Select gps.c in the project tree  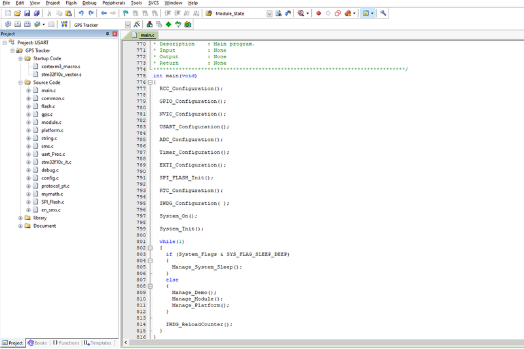coord(47,115)
